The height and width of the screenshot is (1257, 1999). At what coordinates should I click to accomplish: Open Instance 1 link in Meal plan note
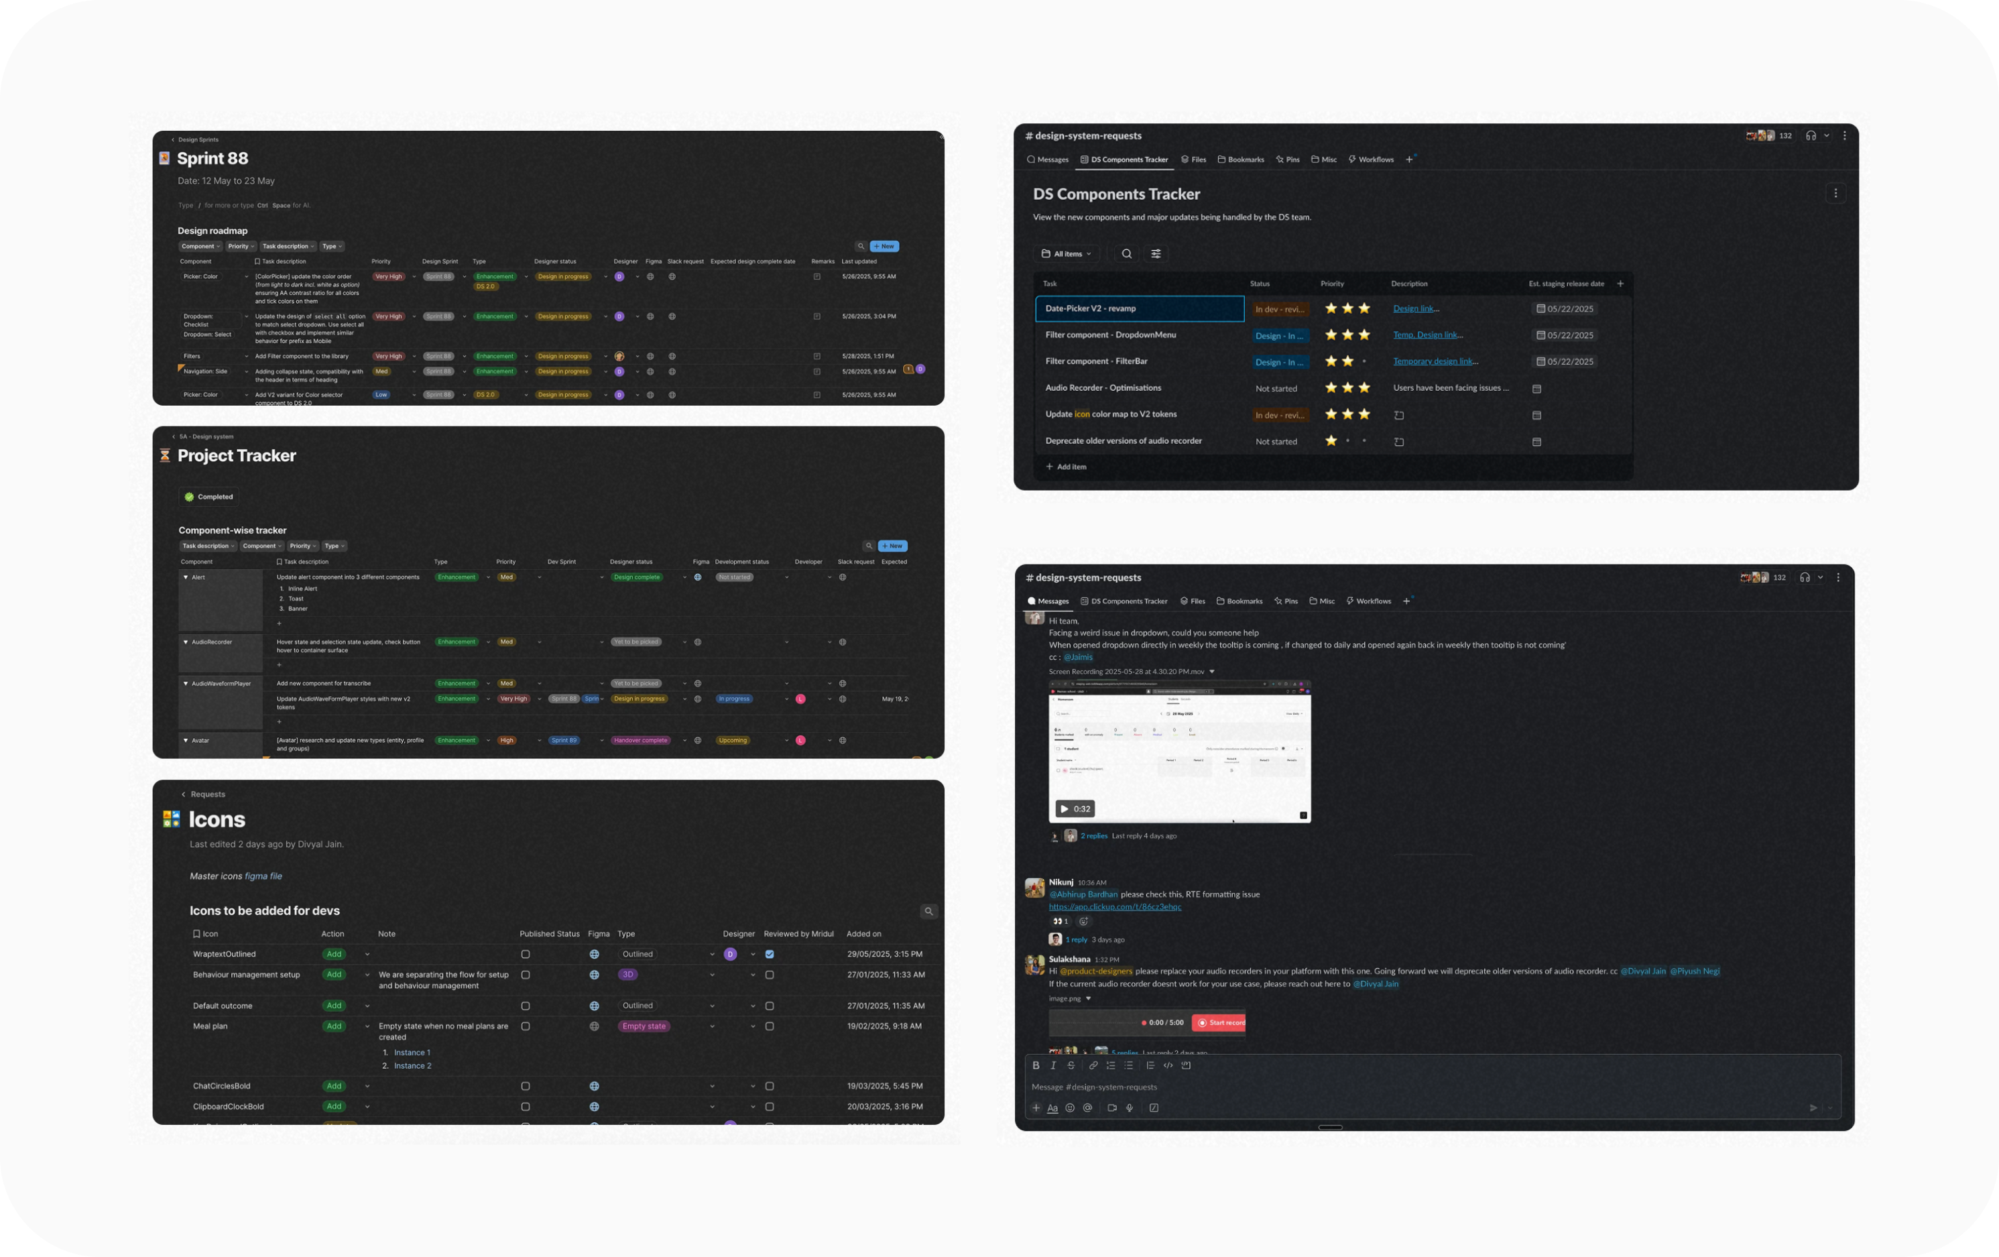[412, 1053]
